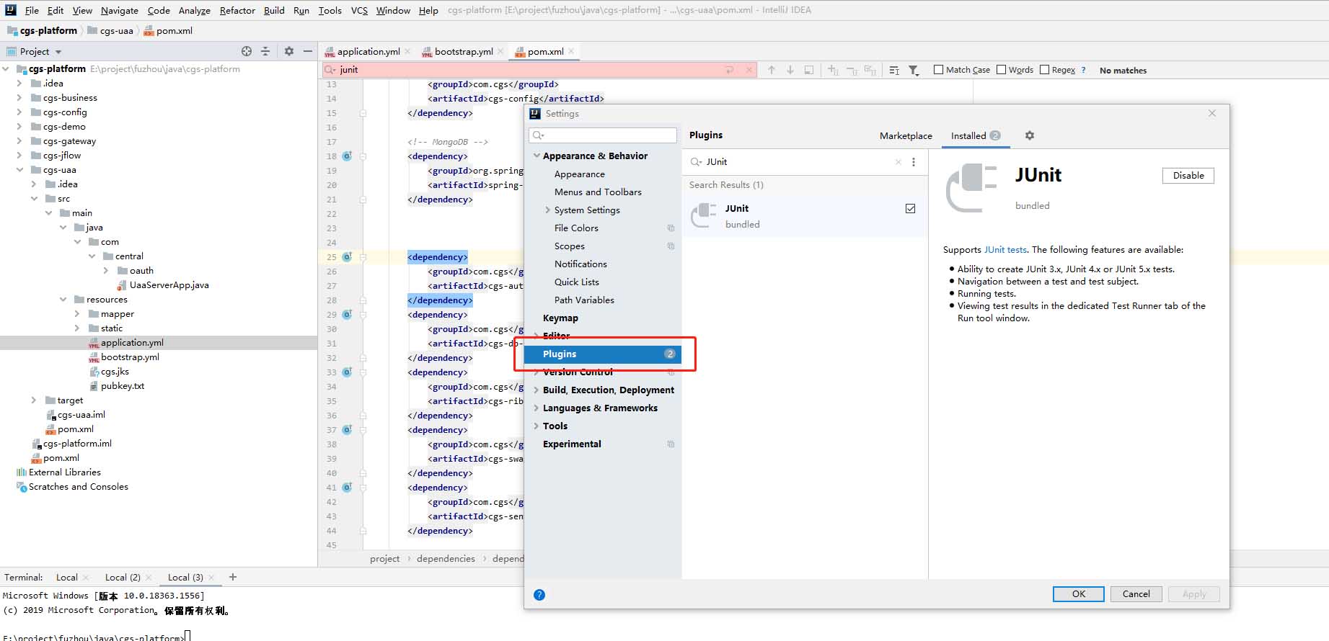This screenshot has width=1329, height=641.
Task: Click gutter icon on line 29
Action: (x=347, y=315)
